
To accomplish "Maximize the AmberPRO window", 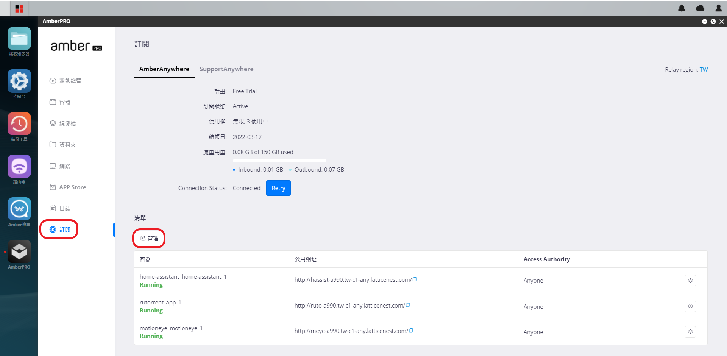I will click(713, 22).
